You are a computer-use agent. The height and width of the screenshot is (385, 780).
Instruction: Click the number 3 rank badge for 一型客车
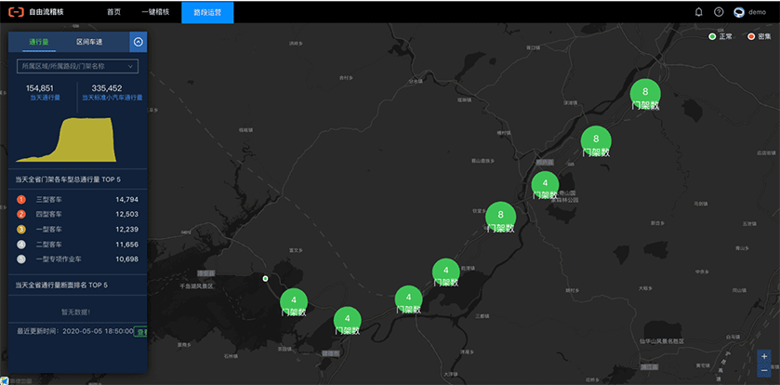coord(21,229)
